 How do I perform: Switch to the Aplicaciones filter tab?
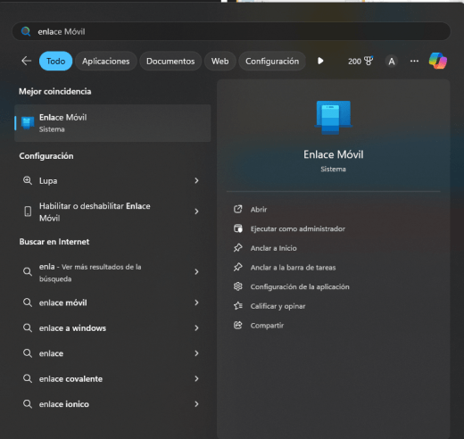tap(106, 61)
